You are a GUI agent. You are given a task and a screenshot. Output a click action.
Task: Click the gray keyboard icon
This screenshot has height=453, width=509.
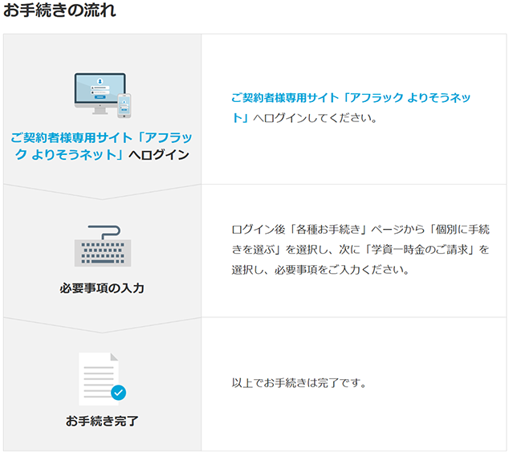point(102,253)
